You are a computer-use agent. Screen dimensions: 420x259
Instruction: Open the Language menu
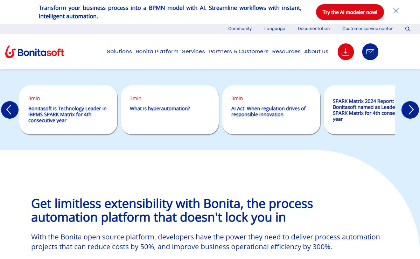(x=275, y=29)
